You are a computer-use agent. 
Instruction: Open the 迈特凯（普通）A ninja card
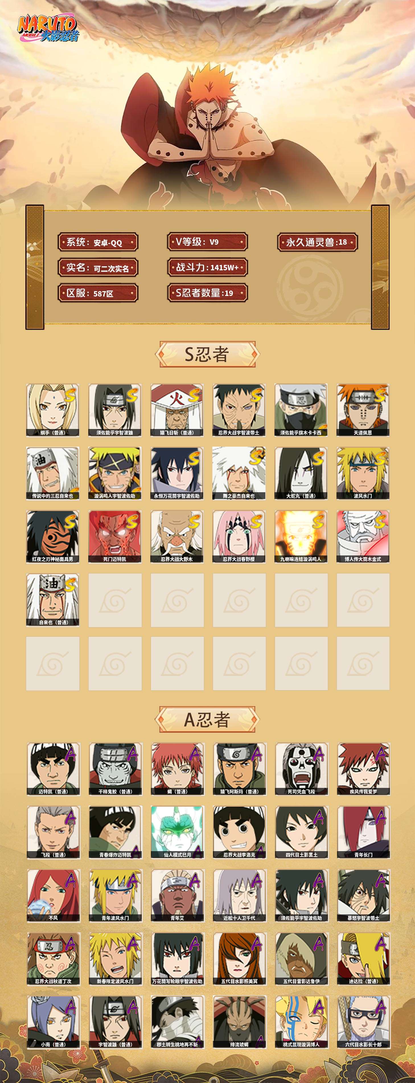tap(53, 769)
